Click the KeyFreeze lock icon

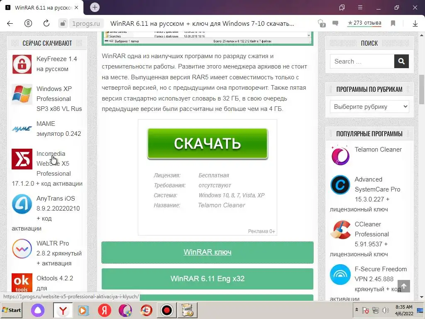[22, 64]
